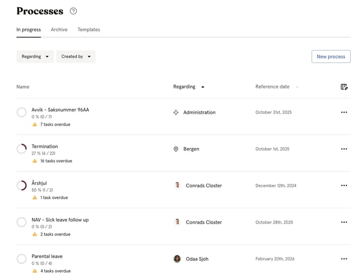This screenshot has width=357, height=278.
Task: Click the Processes page heading
Action: coord(40,11)
